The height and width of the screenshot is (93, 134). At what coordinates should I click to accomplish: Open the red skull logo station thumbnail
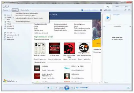[x=69, y=48]
